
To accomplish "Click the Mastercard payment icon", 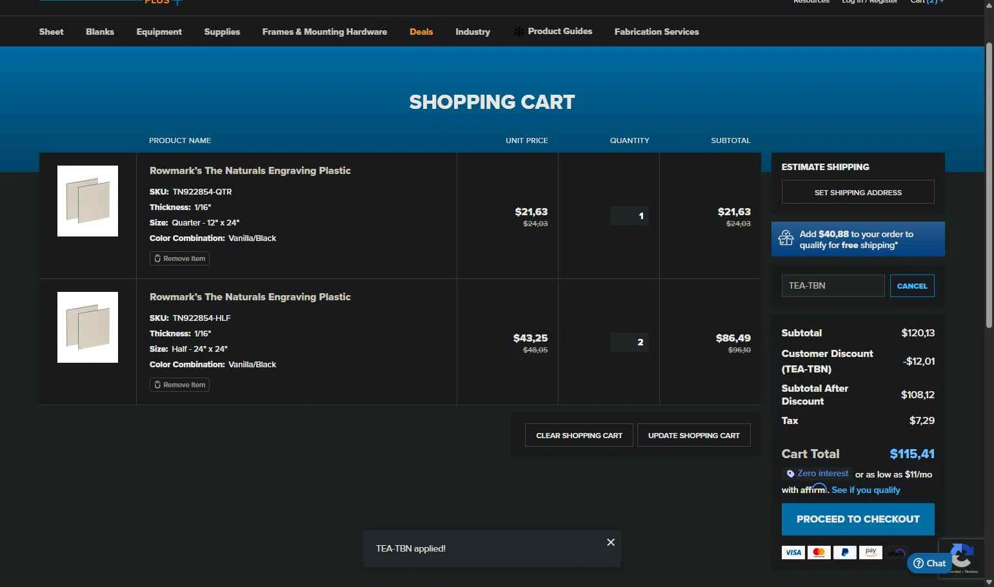I will click(819, 552).
